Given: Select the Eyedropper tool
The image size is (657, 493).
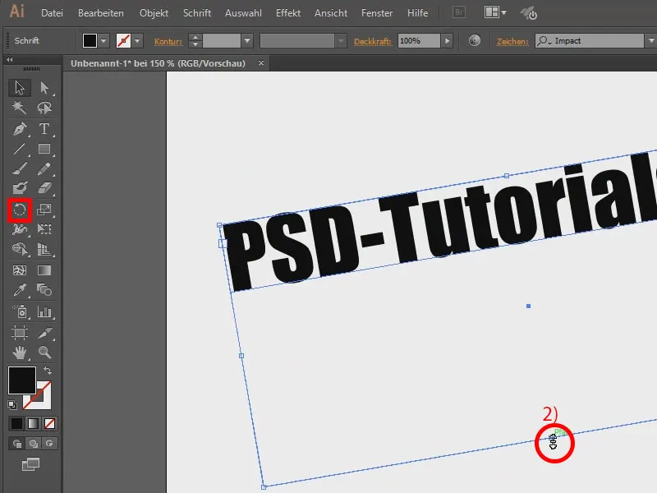Looking at the screenshot, I should tap(20, 291).
